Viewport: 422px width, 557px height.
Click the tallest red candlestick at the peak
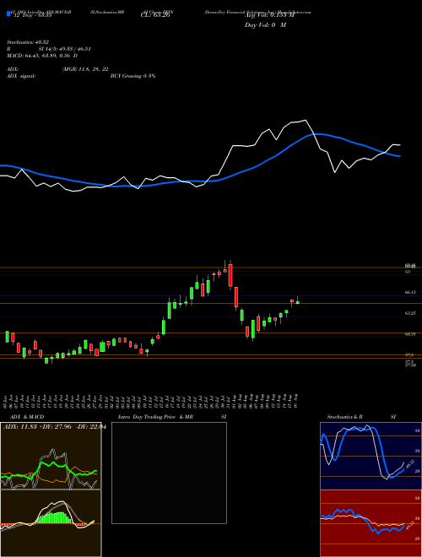[x=230, y=275]
